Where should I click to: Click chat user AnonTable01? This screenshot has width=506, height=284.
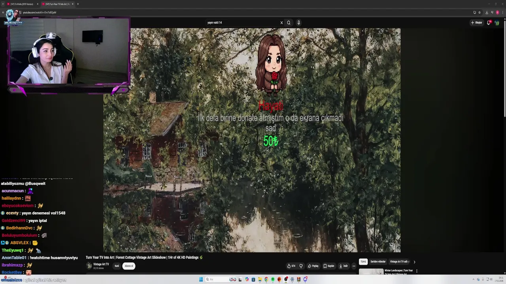14,258
